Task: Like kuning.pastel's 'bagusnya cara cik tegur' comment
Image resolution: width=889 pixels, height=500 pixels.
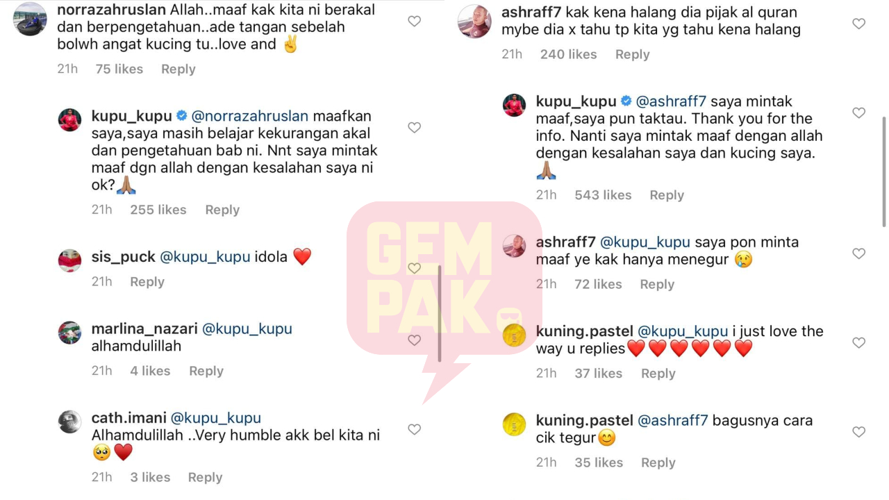Action: coord(859,432)
